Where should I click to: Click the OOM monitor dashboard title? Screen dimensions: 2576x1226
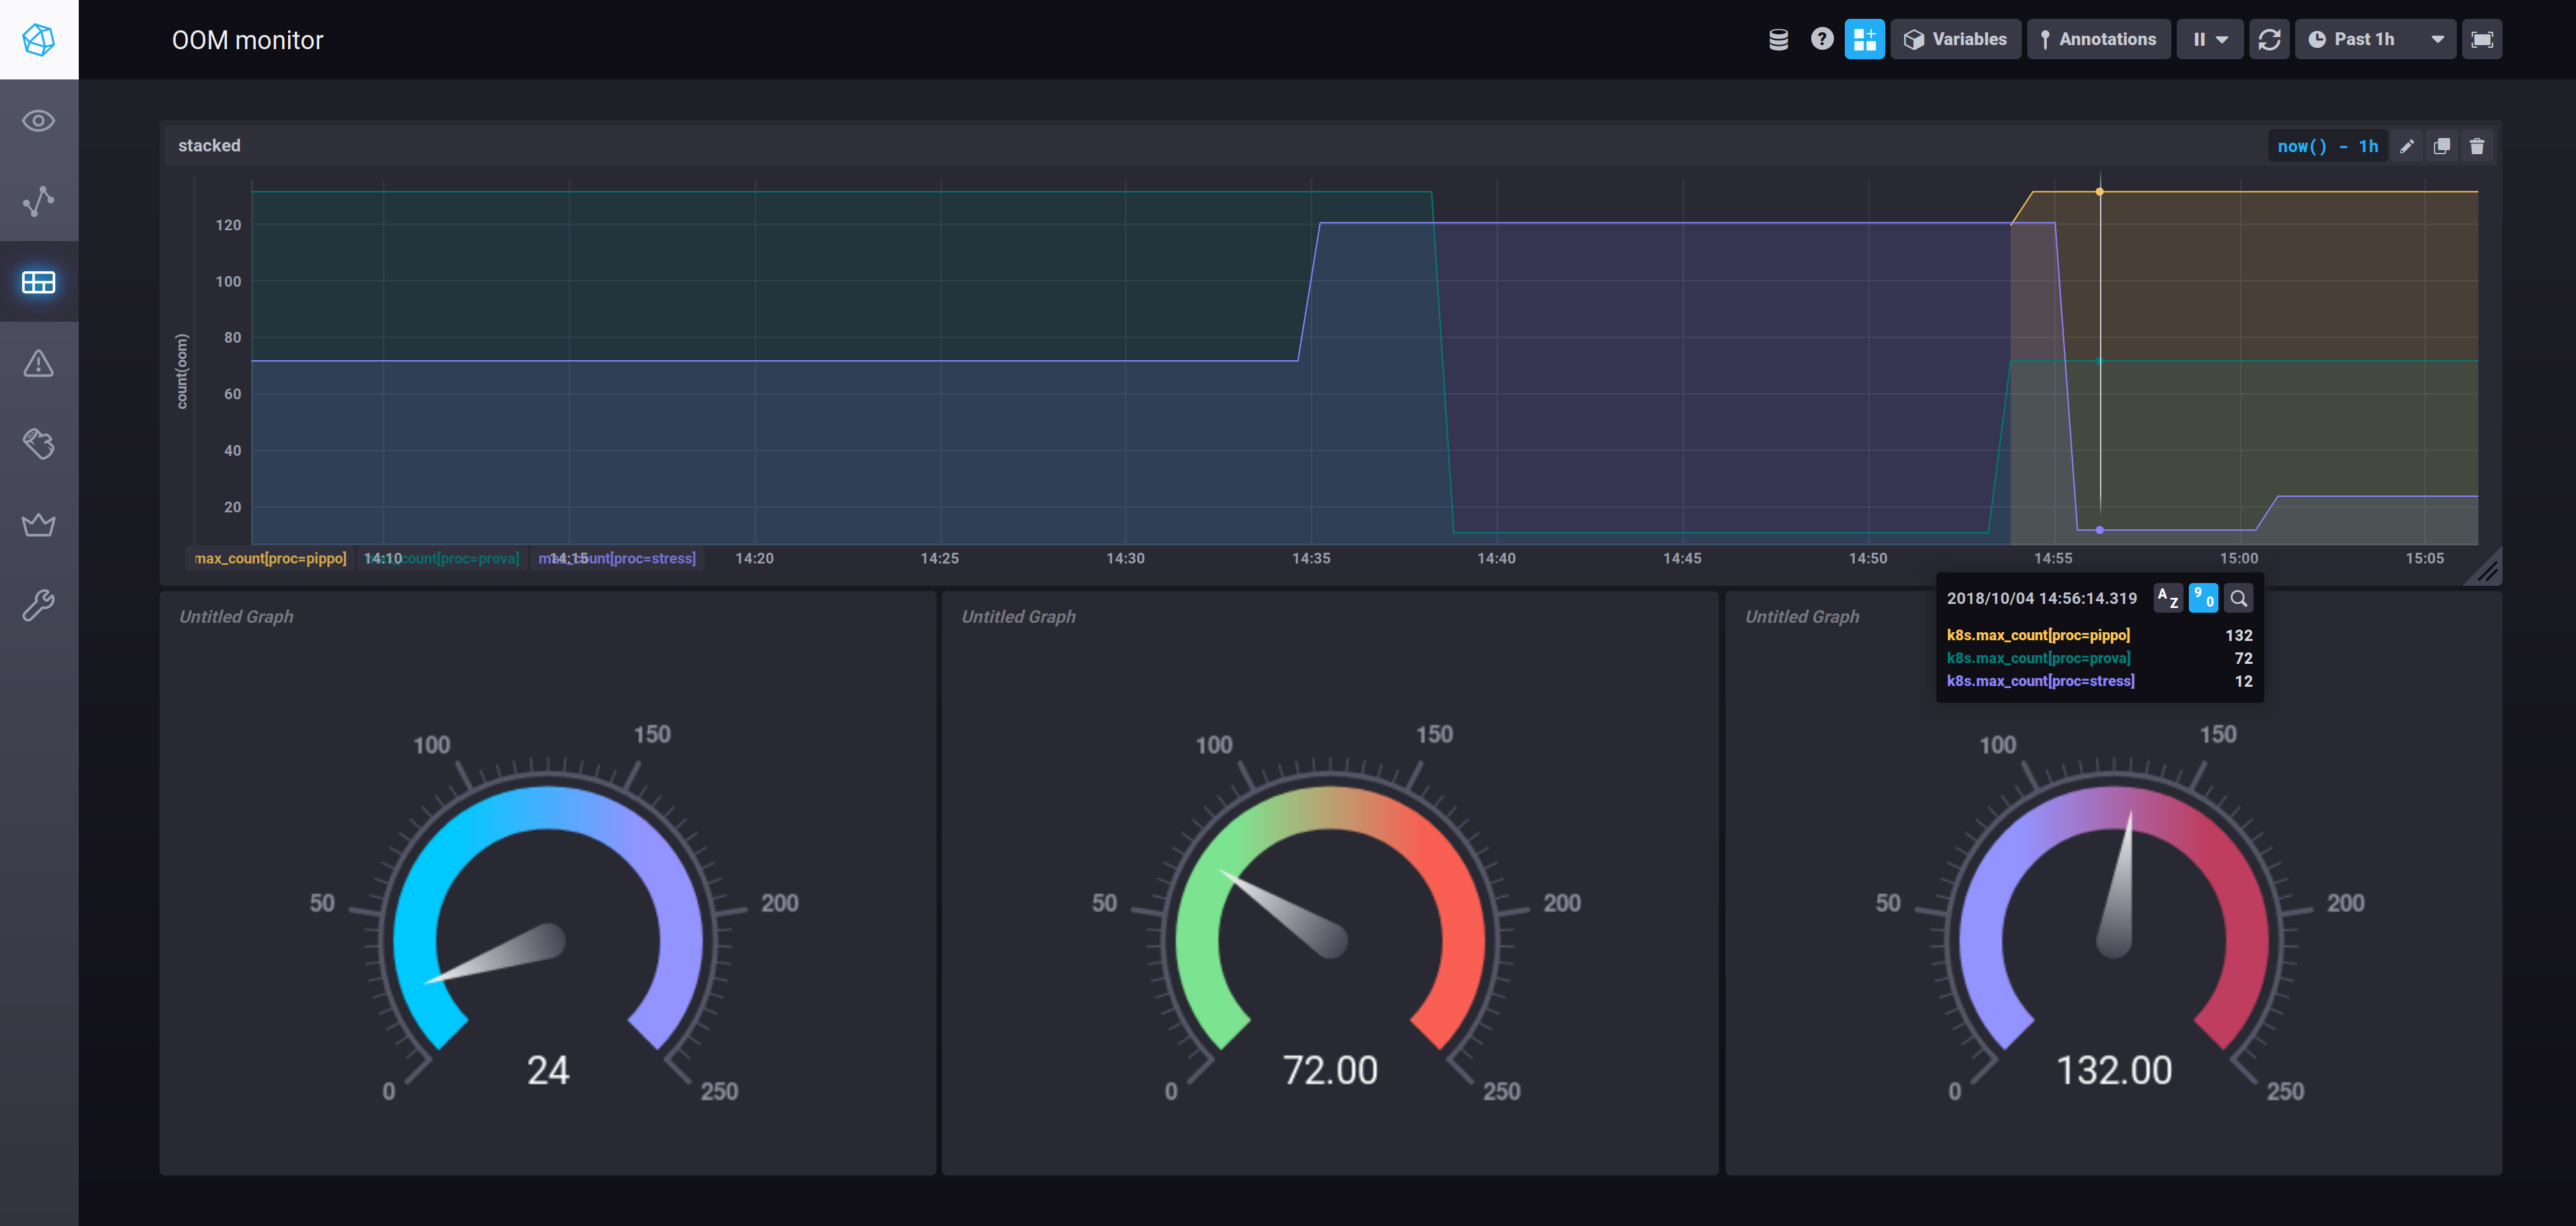click(247, 40)
